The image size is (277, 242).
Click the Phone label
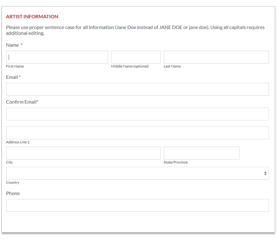coord(13,193)
